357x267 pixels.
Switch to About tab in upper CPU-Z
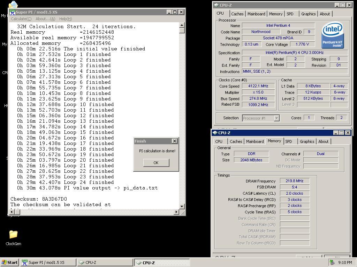tap(325, 14)
